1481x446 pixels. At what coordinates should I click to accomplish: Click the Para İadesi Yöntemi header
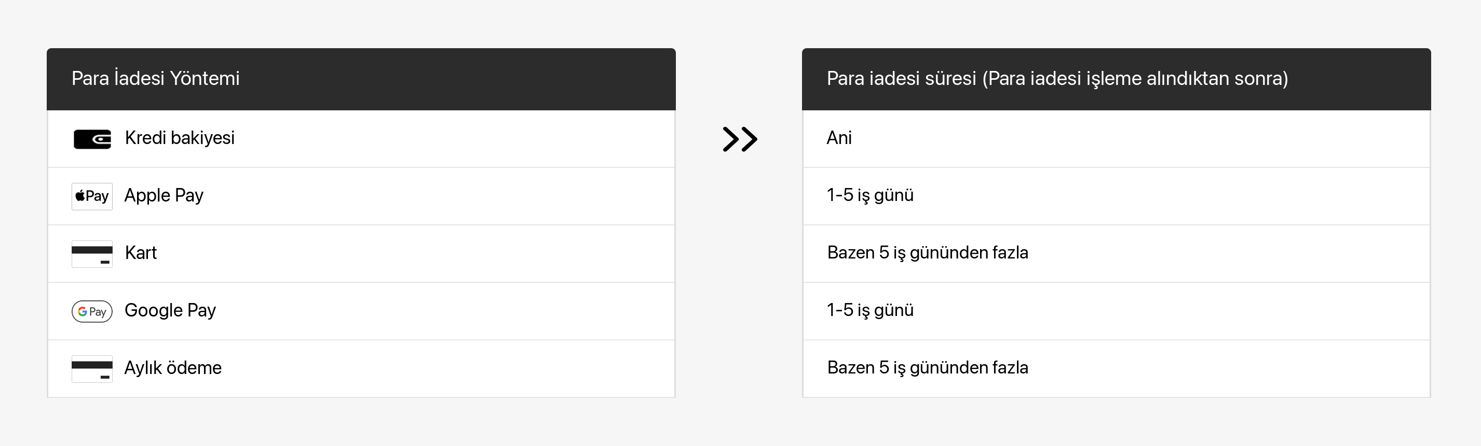(x=155, y=79)
